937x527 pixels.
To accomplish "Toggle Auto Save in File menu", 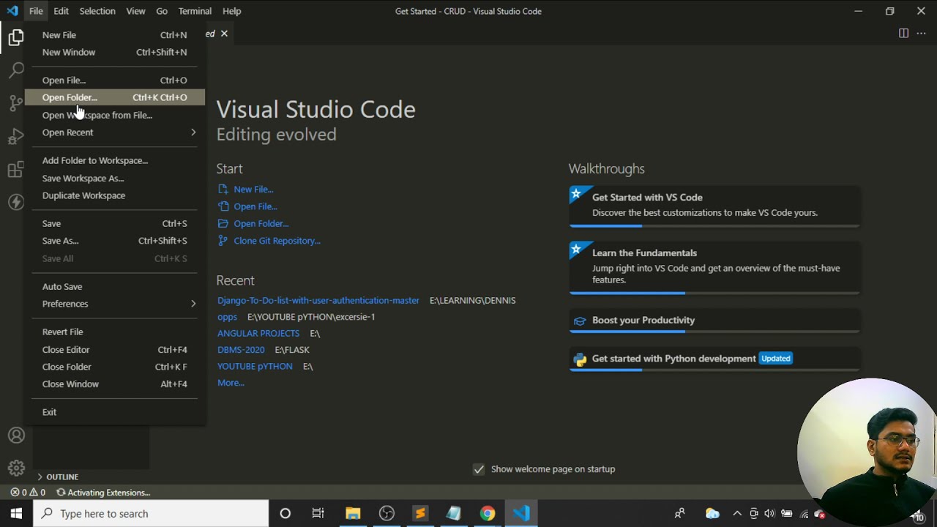I will (115, 287).
